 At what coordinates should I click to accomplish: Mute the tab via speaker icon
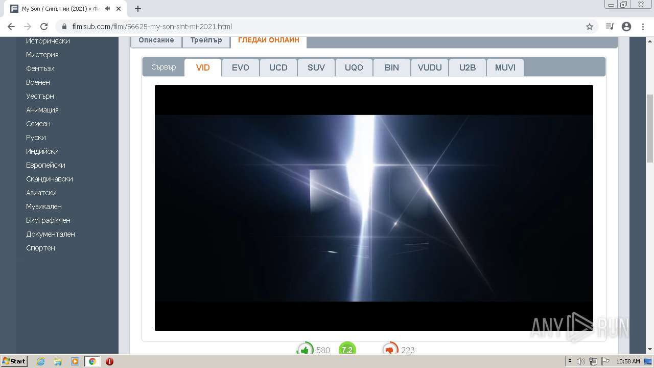click(108, 9)
